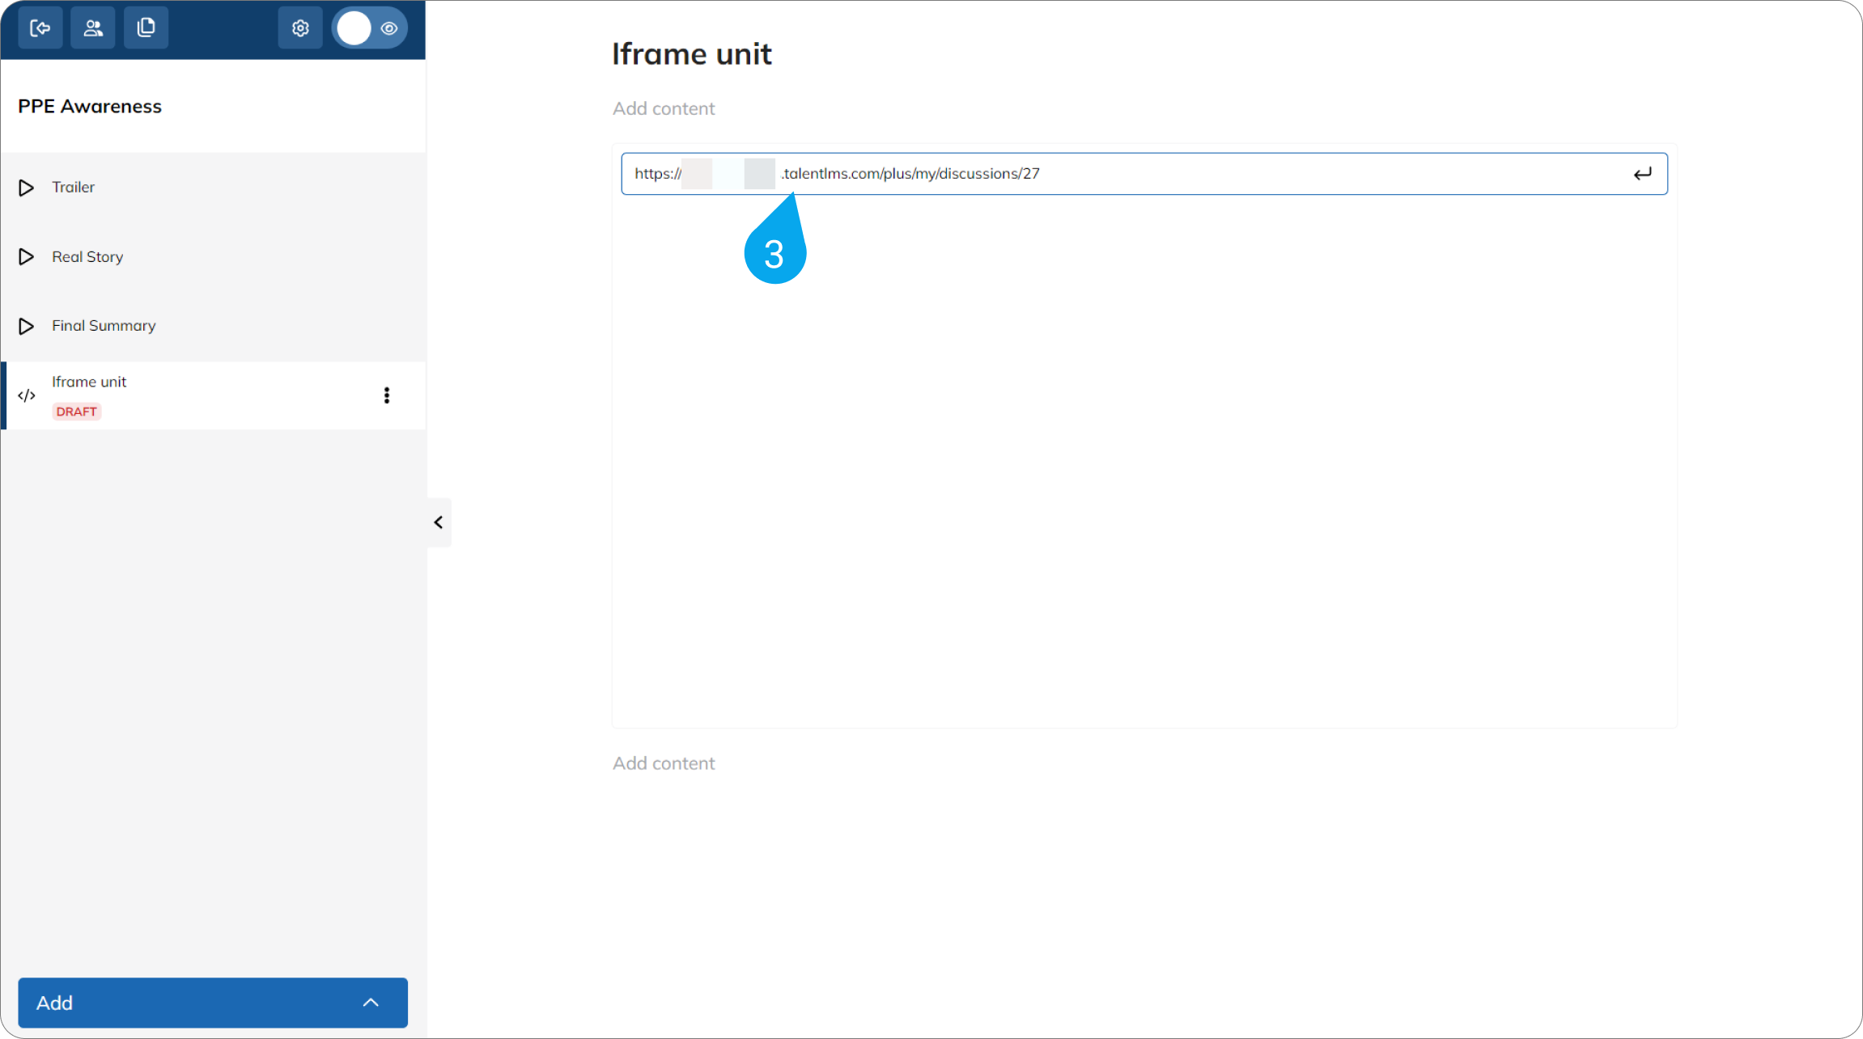Click the Iframe unit page title
Viewport: 1863px width, 1039px height.
(692, 54)
